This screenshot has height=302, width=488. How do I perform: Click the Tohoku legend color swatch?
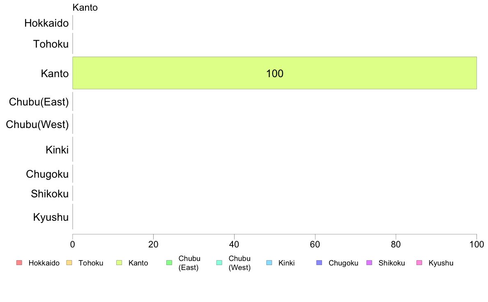69,263
